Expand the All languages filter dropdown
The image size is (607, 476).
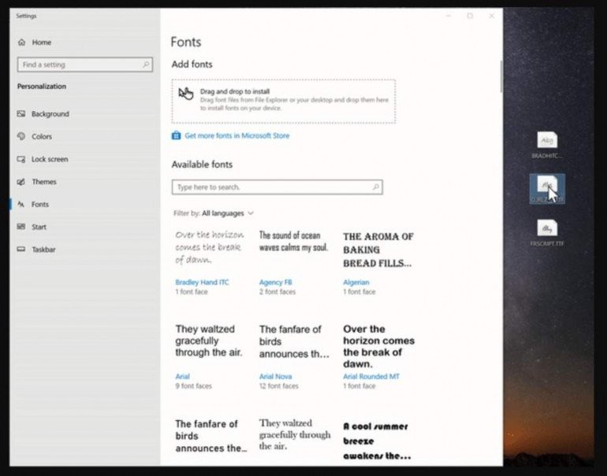(x=228, y=214)
